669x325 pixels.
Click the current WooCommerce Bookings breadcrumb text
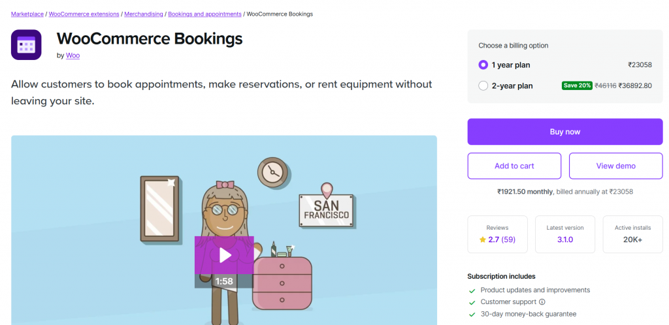[x=280, y=14]
